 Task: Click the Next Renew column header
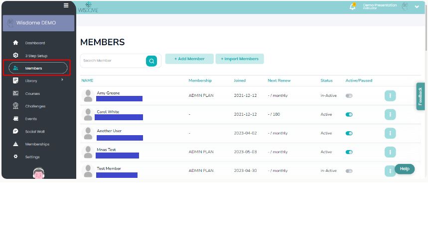coord(279,80)
